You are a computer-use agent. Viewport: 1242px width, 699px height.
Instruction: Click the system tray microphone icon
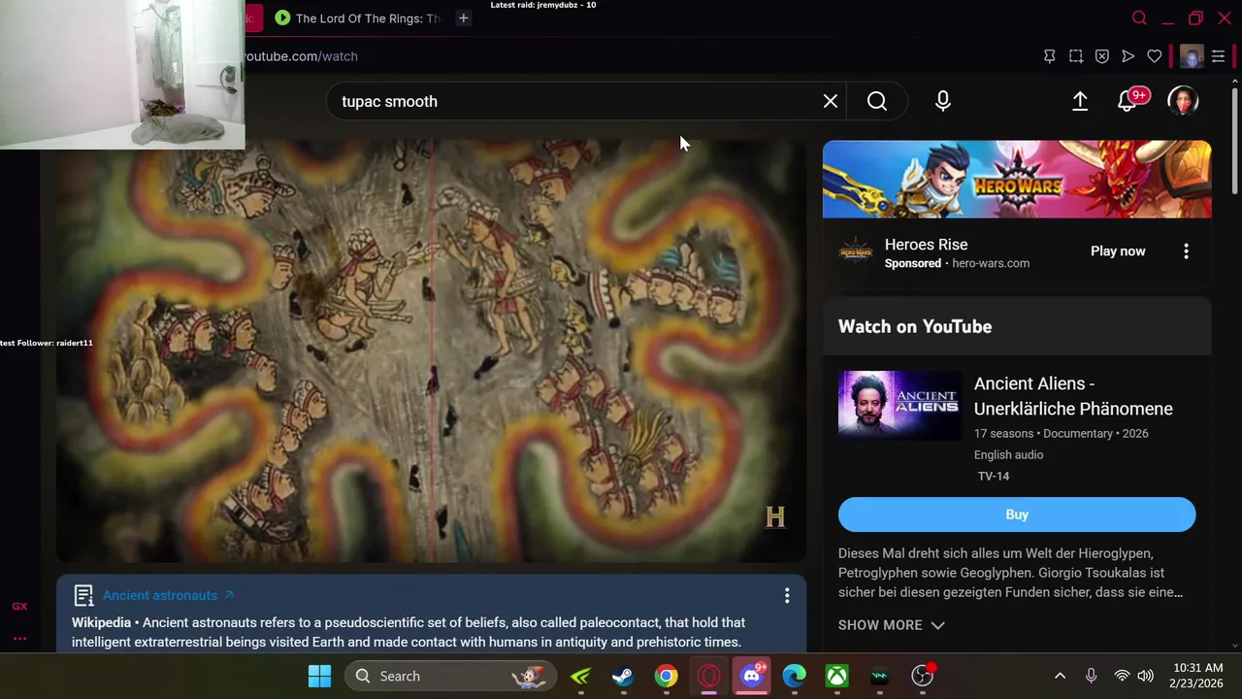pyautogui.click(x=1091, y=676)
